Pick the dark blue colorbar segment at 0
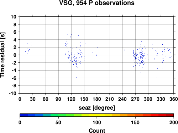Image resolution: width=178 pixels, height=133 pixels. (x=24, y=115)
